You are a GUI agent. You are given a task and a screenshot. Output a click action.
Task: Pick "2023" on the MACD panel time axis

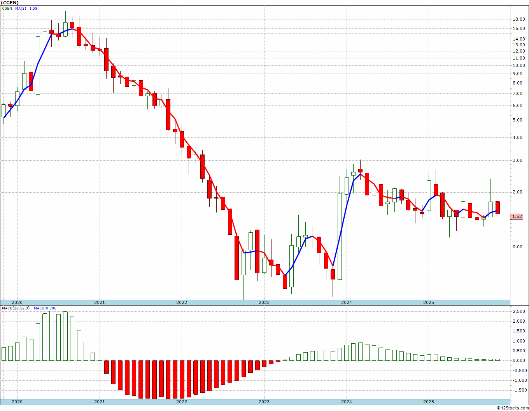click(264, 402)
